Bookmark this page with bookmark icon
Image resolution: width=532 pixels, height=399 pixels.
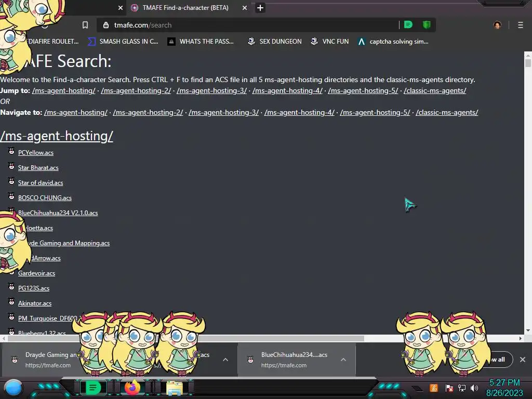tap(85, 25)
